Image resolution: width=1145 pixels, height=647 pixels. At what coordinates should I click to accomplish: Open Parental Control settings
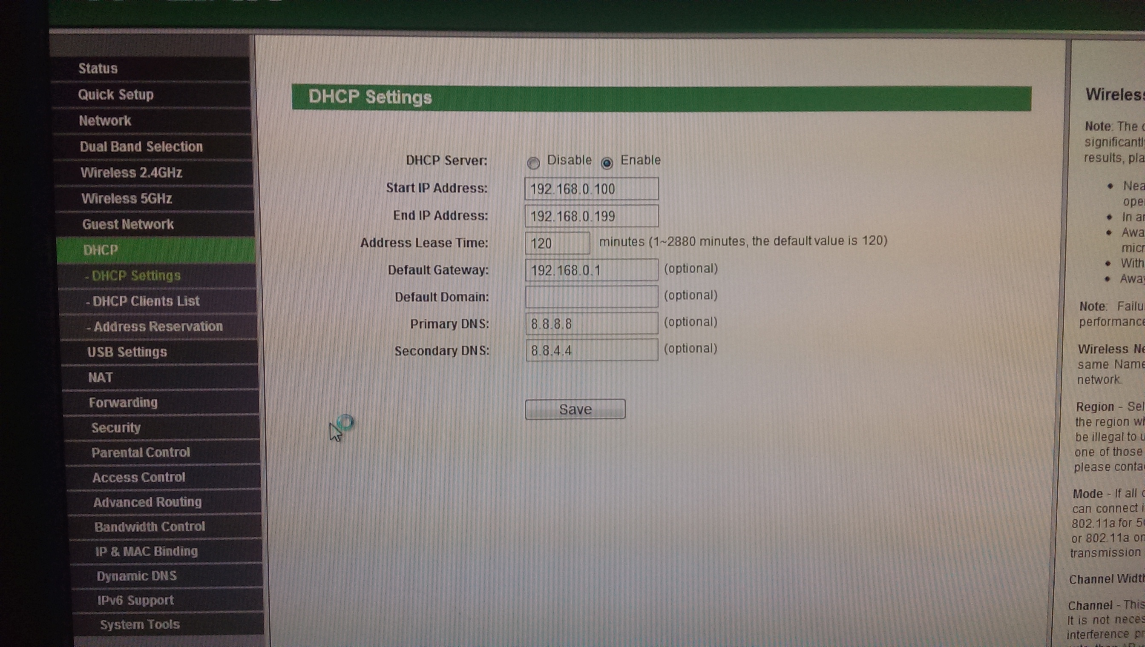(141, 452)
